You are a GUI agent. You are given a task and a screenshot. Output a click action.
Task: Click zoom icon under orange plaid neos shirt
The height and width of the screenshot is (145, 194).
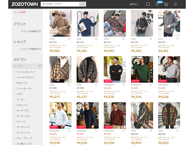178,131
